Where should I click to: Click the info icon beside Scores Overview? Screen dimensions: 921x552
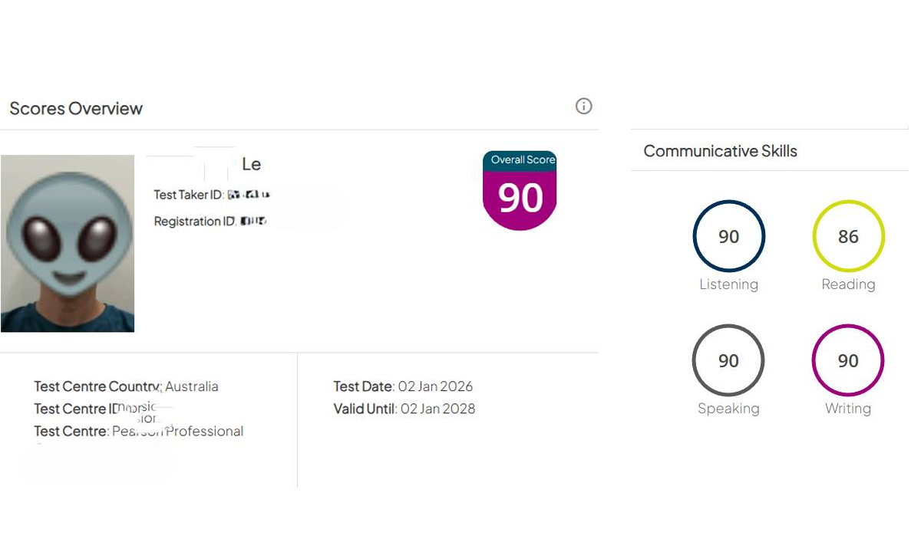tap(584, 107)
